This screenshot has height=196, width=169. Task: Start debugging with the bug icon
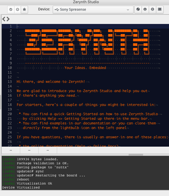click(24, 9)
